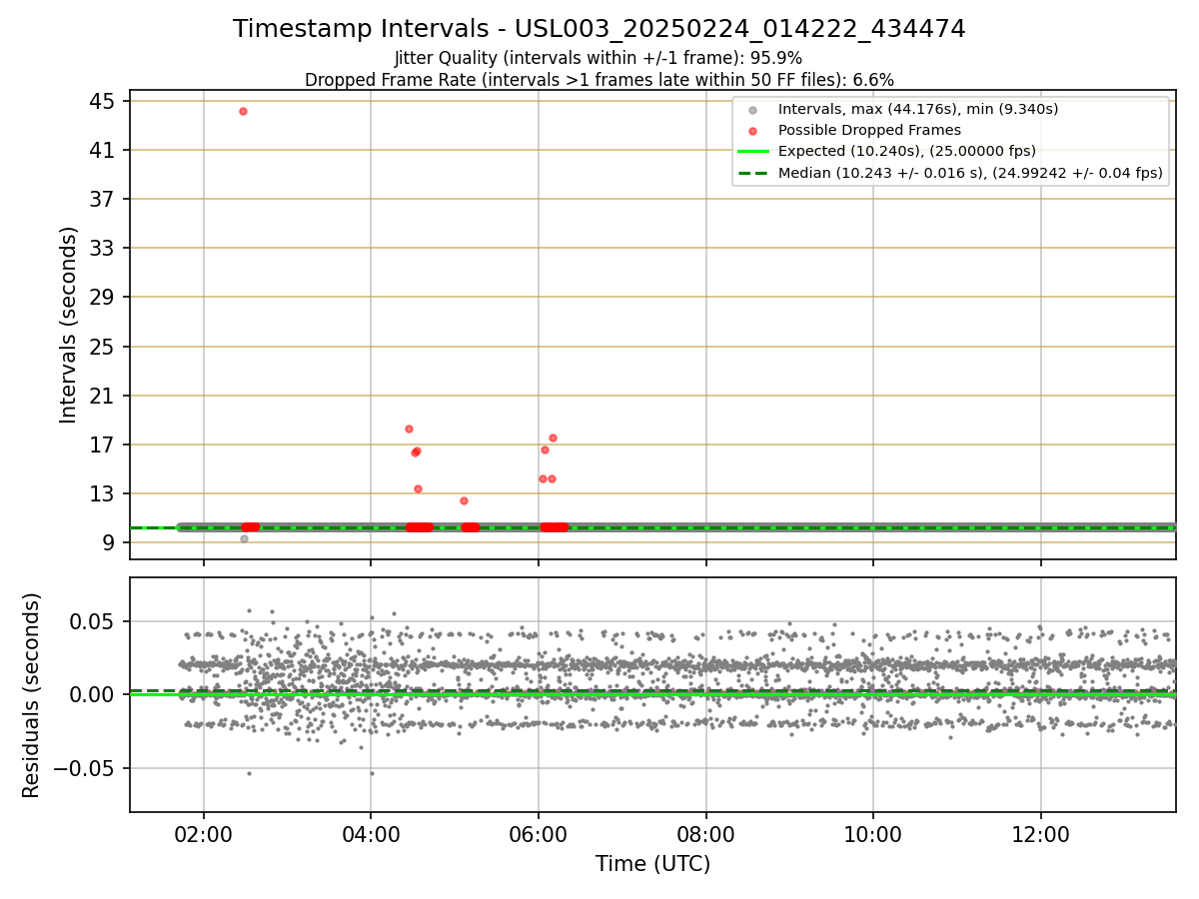Click the solid green line sample in legend
Screen dimensions: 1199x899
[753, 151]
